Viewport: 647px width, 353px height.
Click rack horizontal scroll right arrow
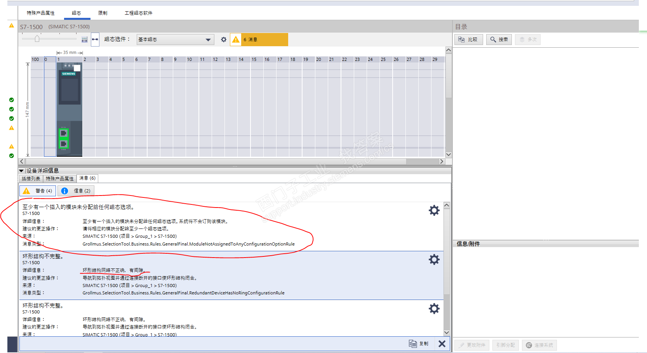(x=442, y=161)
